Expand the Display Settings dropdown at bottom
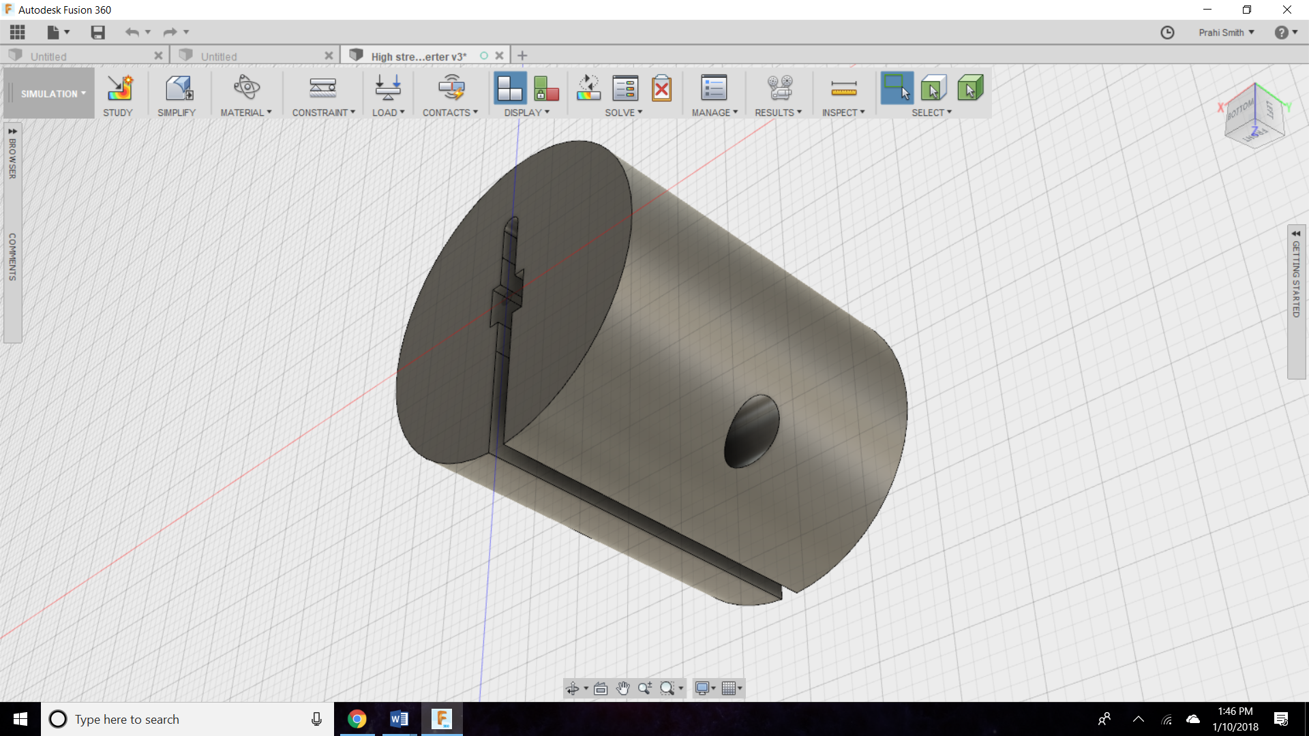The height and width of the screenshot is (736, 1309). [706, 688]
